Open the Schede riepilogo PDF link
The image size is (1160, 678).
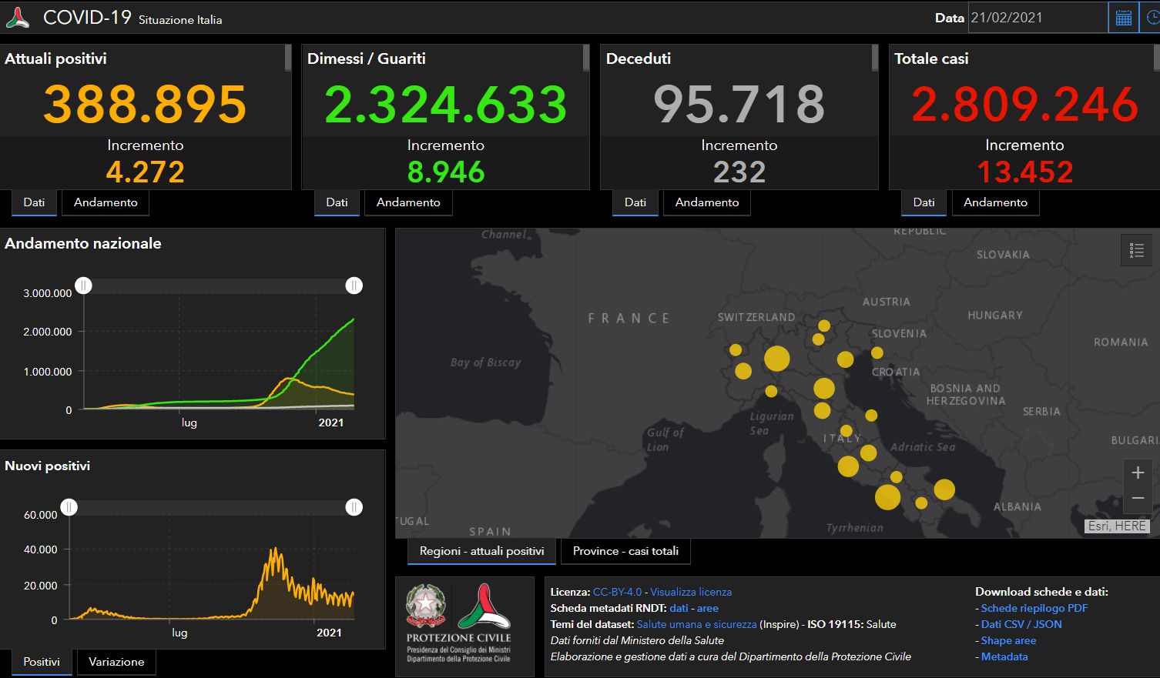[1034, 608]
